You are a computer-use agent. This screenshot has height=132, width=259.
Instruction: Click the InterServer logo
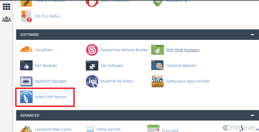241,128
